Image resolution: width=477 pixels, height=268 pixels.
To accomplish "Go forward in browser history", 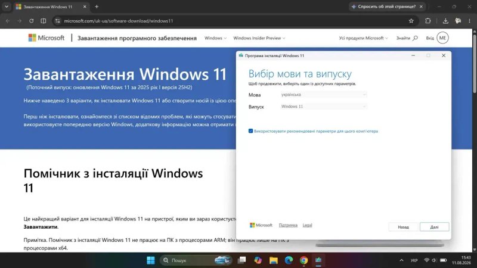I will pos(19,21).
